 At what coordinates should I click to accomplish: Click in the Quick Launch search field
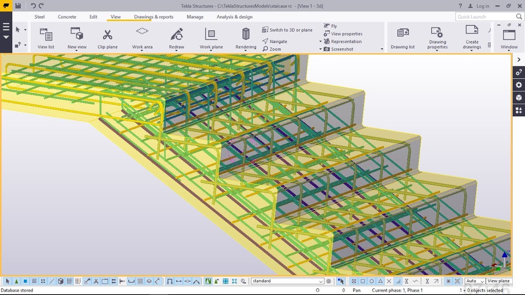(x=489, y=17)
